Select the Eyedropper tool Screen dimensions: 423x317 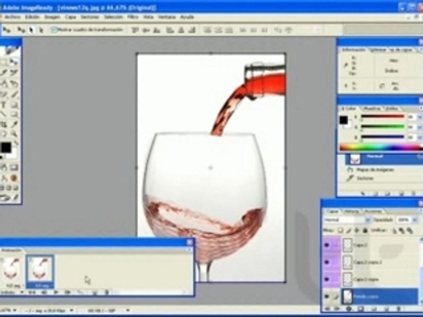pyautogui.click(x=14, y=124)
